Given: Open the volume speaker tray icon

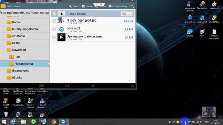Looking at the screenshot, I should [201, 122].
